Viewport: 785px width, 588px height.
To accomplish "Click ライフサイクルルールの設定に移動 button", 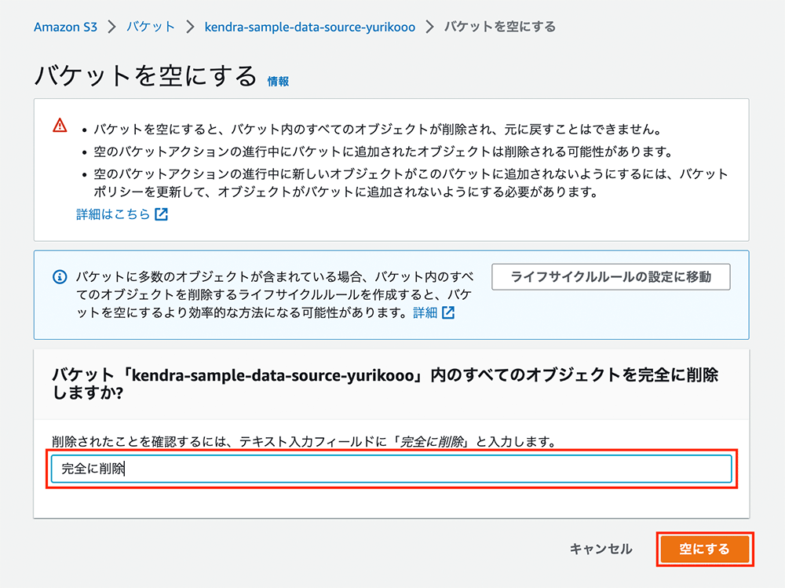I will (611, 277).
